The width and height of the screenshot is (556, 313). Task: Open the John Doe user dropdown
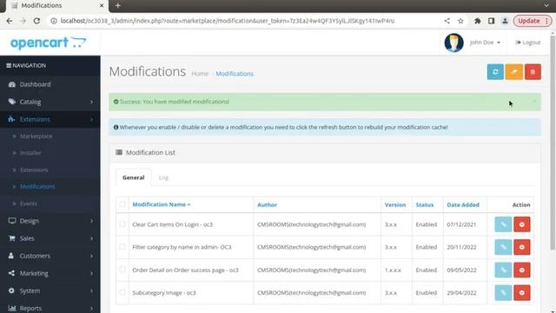point(485,43)
